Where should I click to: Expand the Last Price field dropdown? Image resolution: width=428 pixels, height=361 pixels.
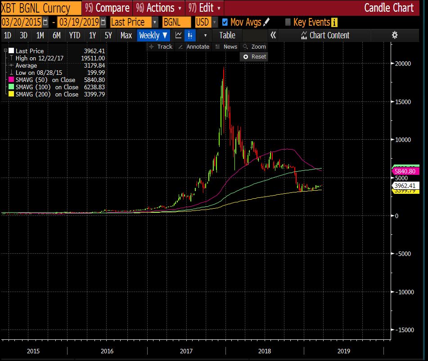155,22
